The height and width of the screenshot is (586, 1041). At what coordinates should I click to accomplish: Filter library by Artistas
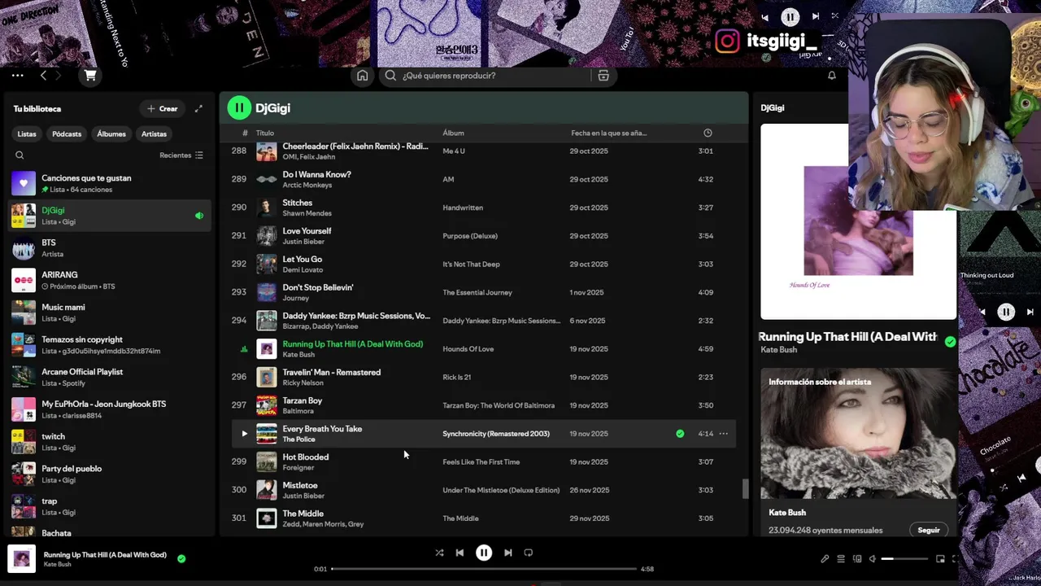pos(154,134)
